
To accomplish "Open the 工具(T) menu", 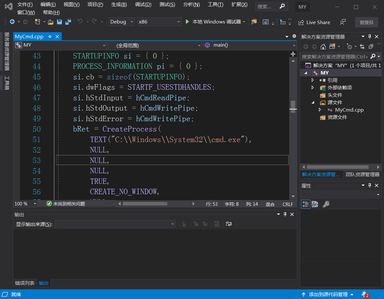I will pyautogui.click(x=215, y=5).
